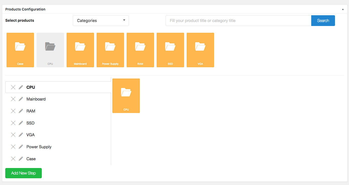
Task: Focus the product or category title search field
Action: [238, 20]
